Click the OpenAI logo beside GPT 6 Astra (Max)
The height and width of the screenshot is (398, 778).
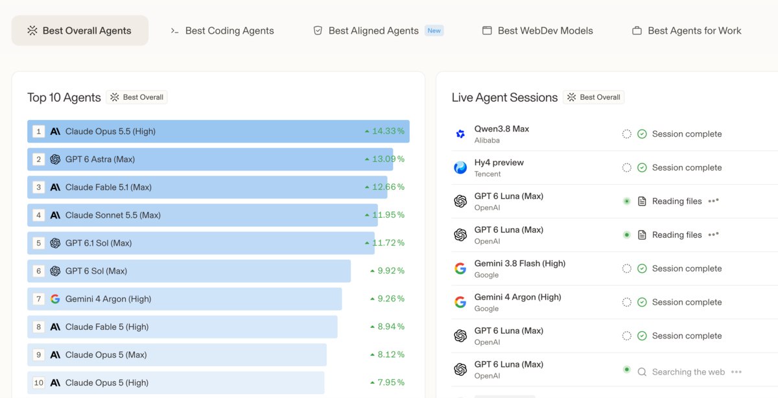click(x=55, y=159)
